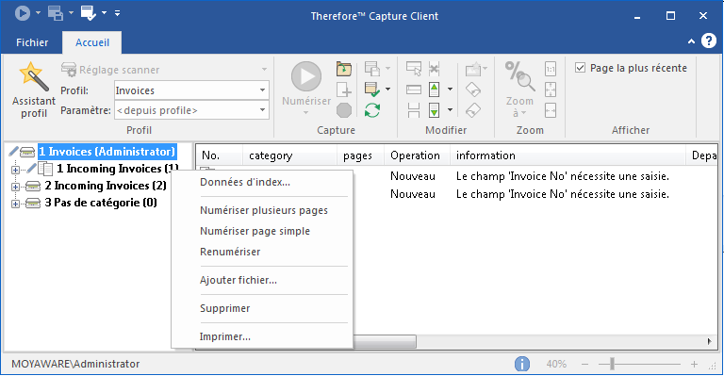
Task: Open dropdown arrow next to batch checkmark icon
Action: pyautogui.click(x=387, y=89)
